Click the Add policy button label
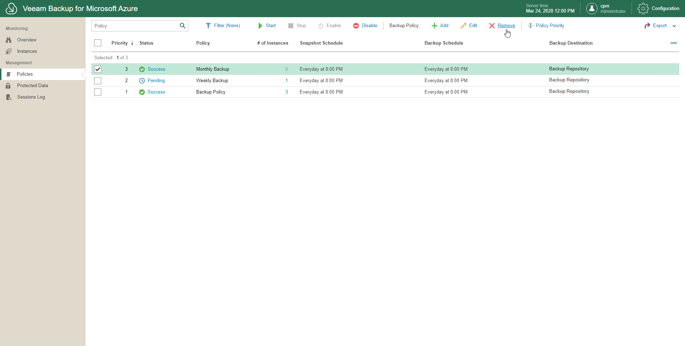Image resolution: width=685 pixels, height=346 pixels. 444,26
